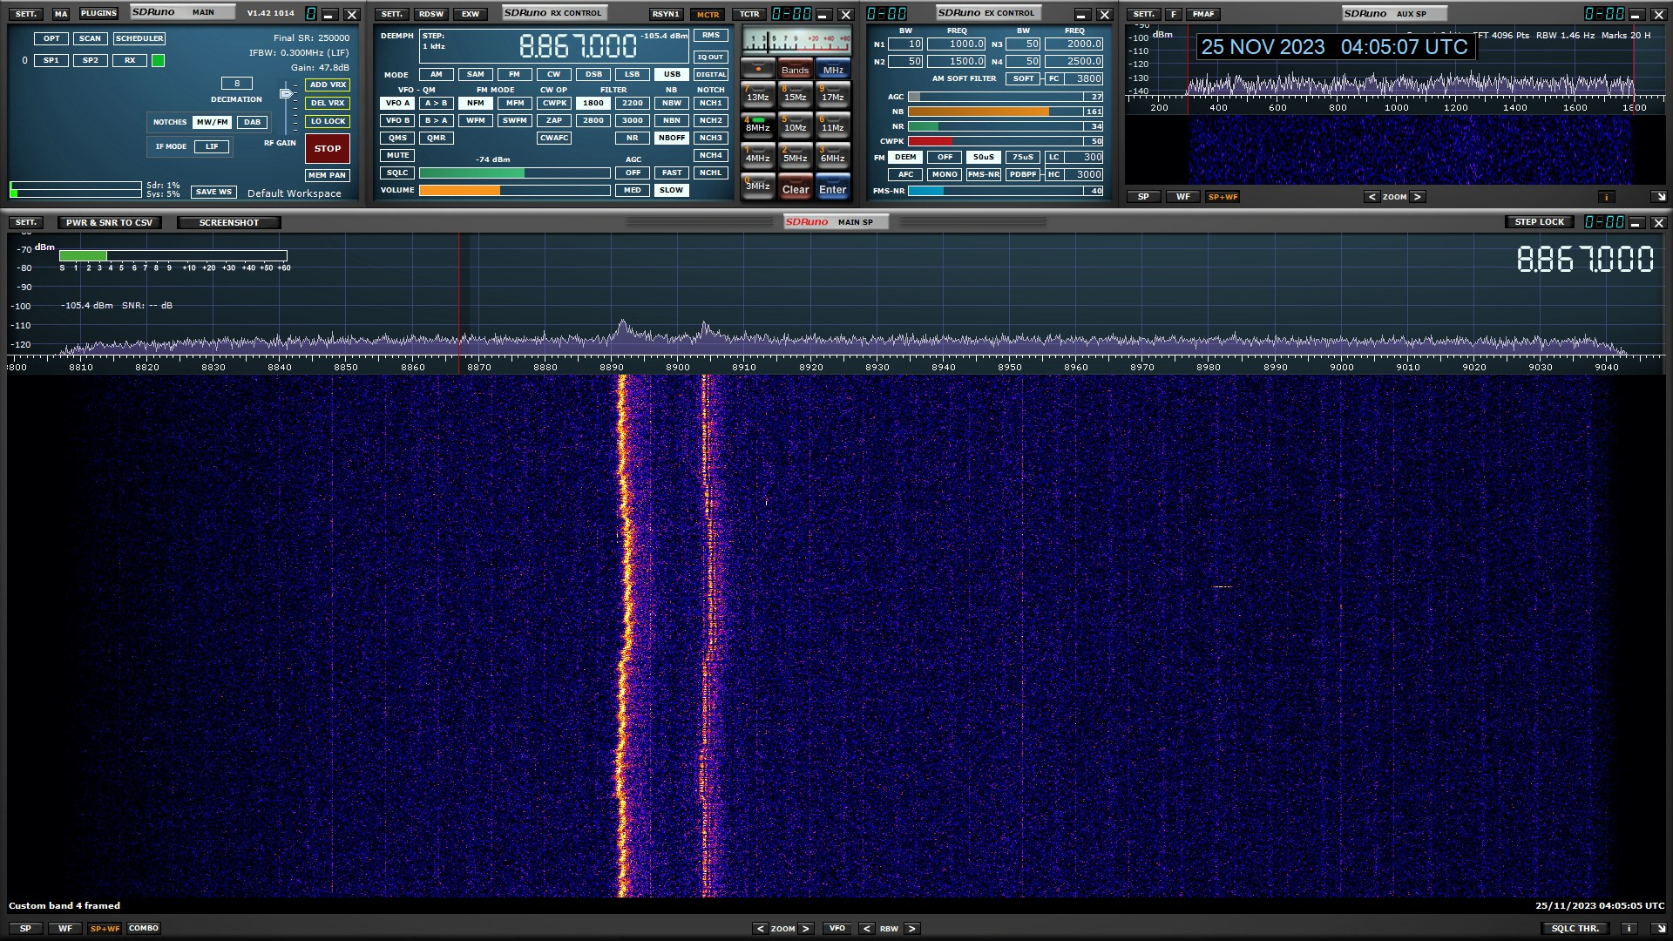Click the squelch level bar beside SQLC
The height and width of the screenshot is (941, 1673).
[x=514, y=173]
